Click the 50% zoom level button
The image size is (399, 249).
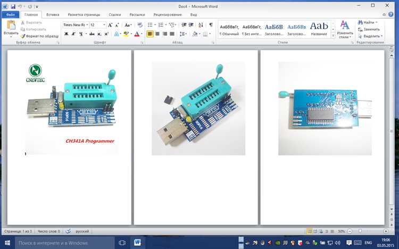[341, 231]
